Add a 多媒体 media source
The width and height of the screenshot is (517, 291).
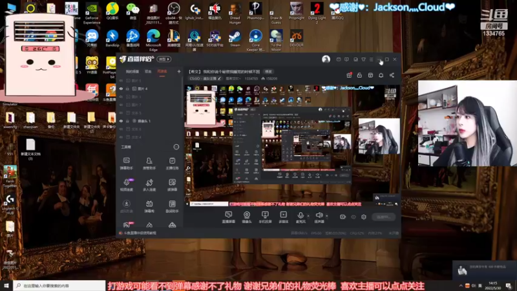pos(283,217)
